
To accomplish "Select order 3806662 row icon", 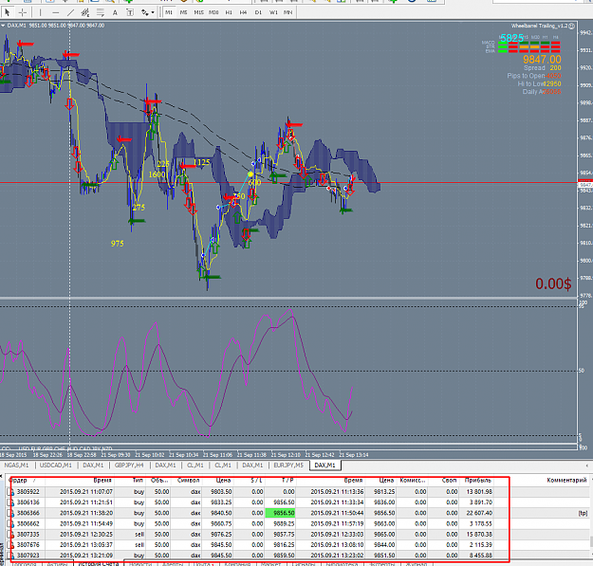I will [x=10, y=524].
